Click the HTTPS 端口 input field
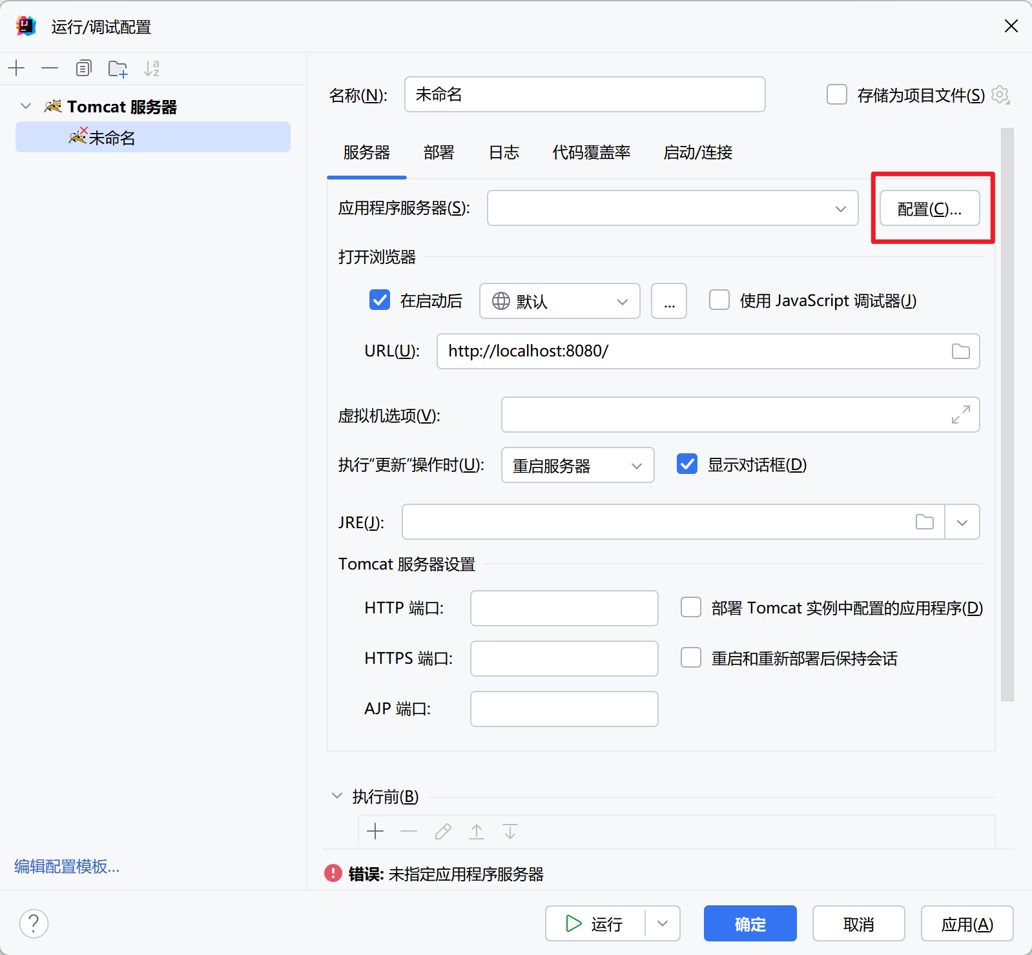1032x955 pixels. point(564,659)
